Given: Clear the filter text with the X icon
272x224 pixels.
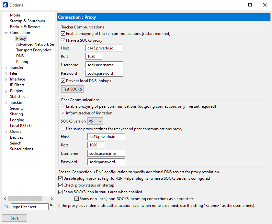Looking at the screenshot, I should tap(51, 205).
